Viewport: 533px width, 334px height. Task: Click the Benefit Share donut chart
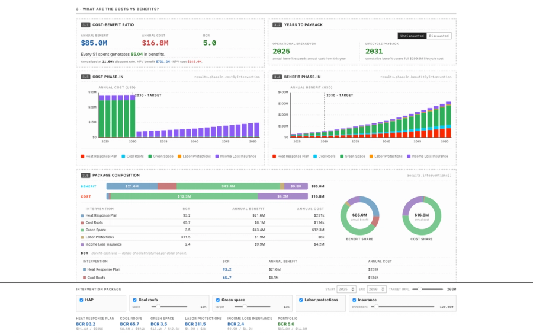pyautogui.click(x=359, y=215)
